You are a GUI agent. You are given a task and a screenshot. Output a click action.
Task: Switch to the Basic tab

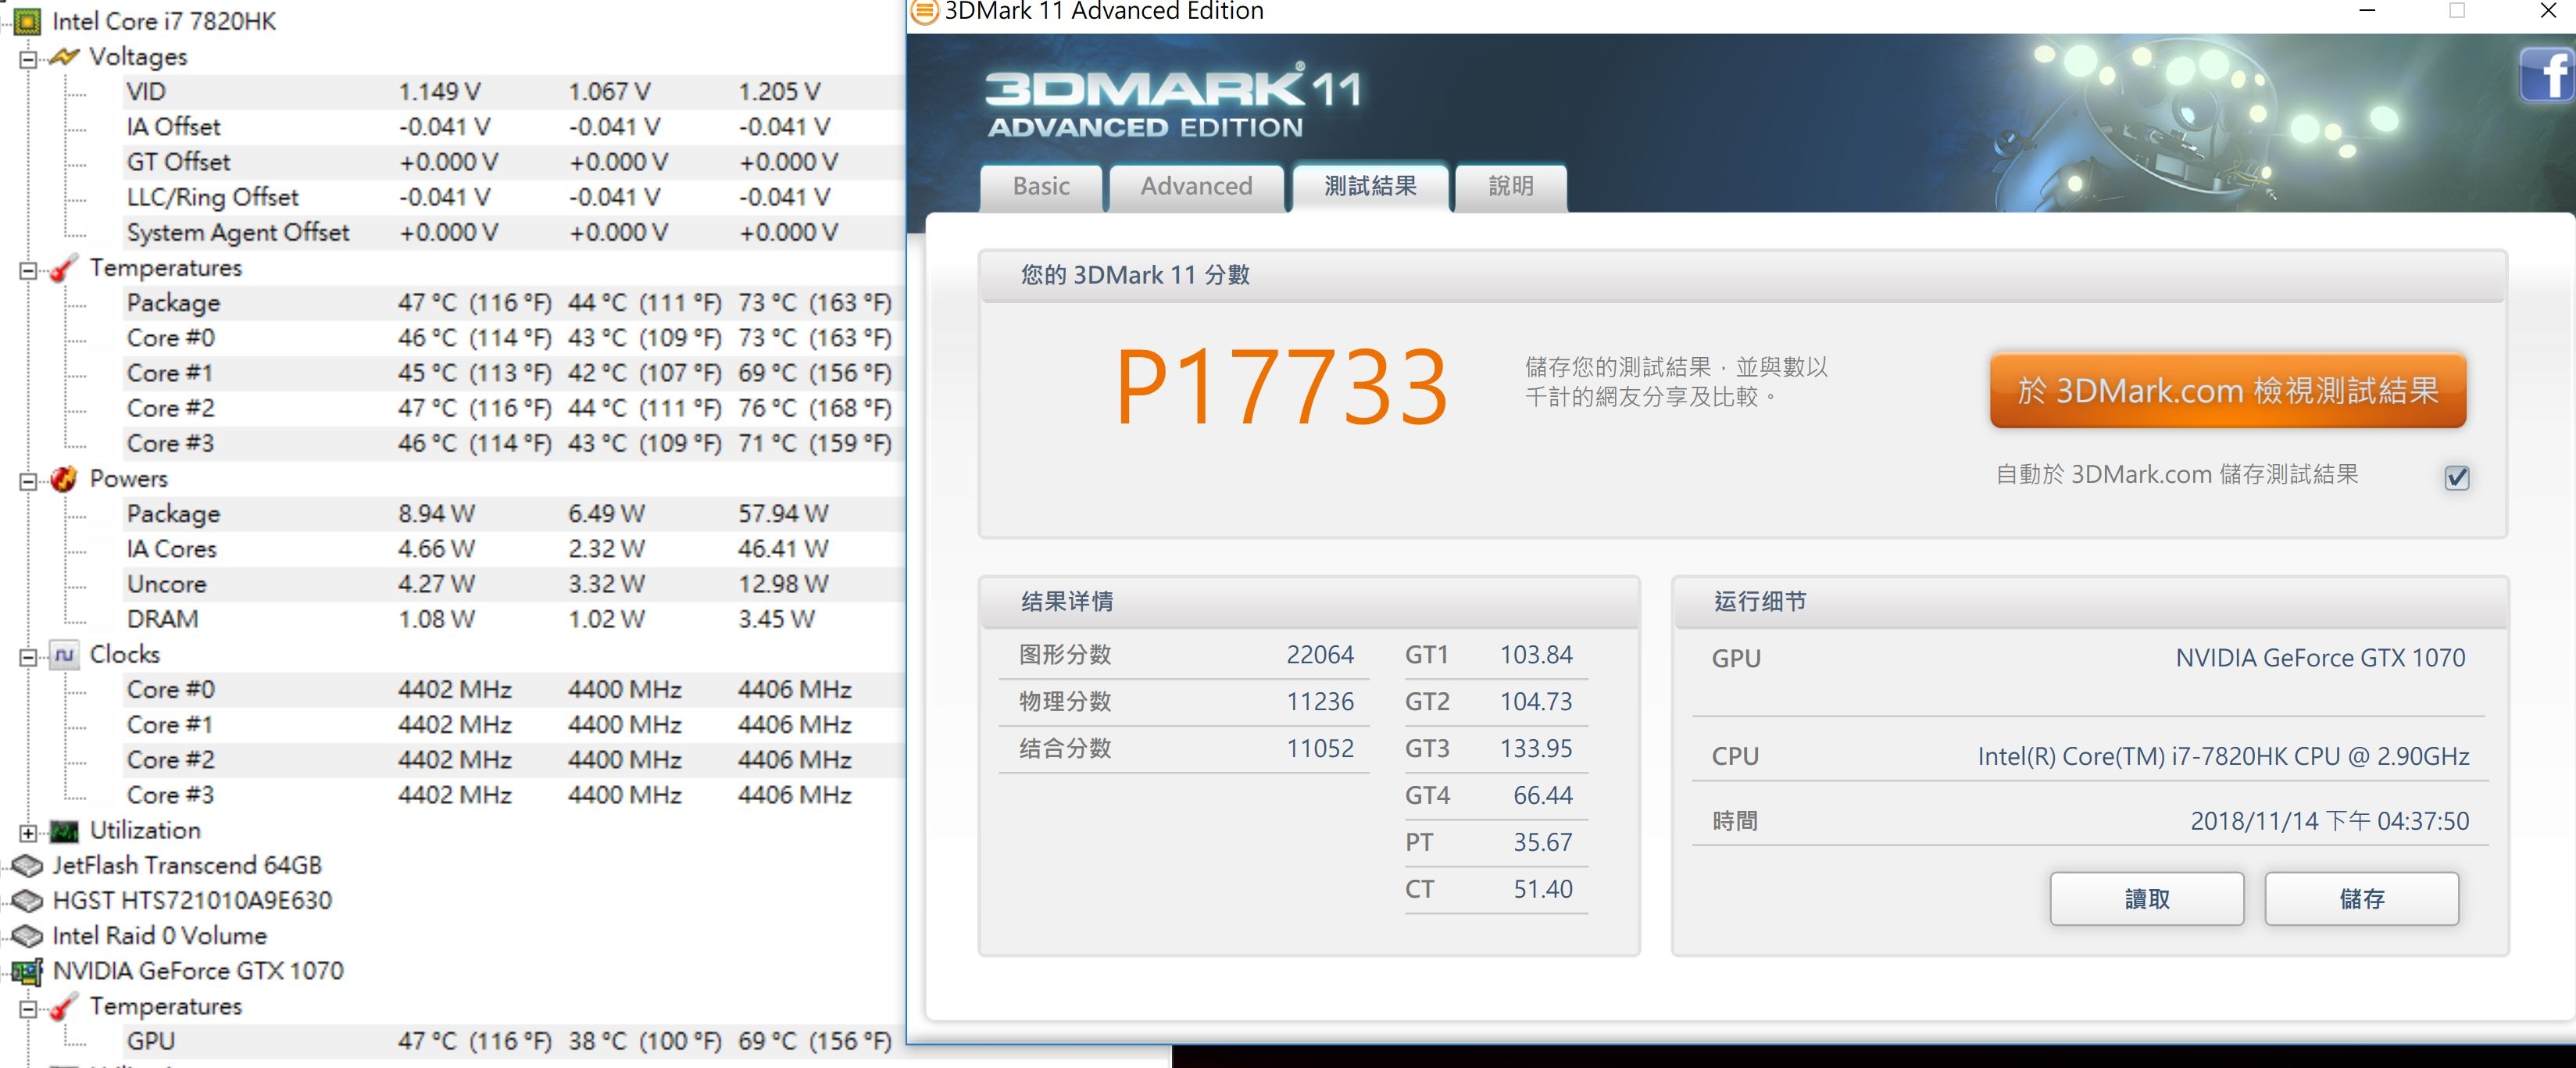(x=1041, y=187)
